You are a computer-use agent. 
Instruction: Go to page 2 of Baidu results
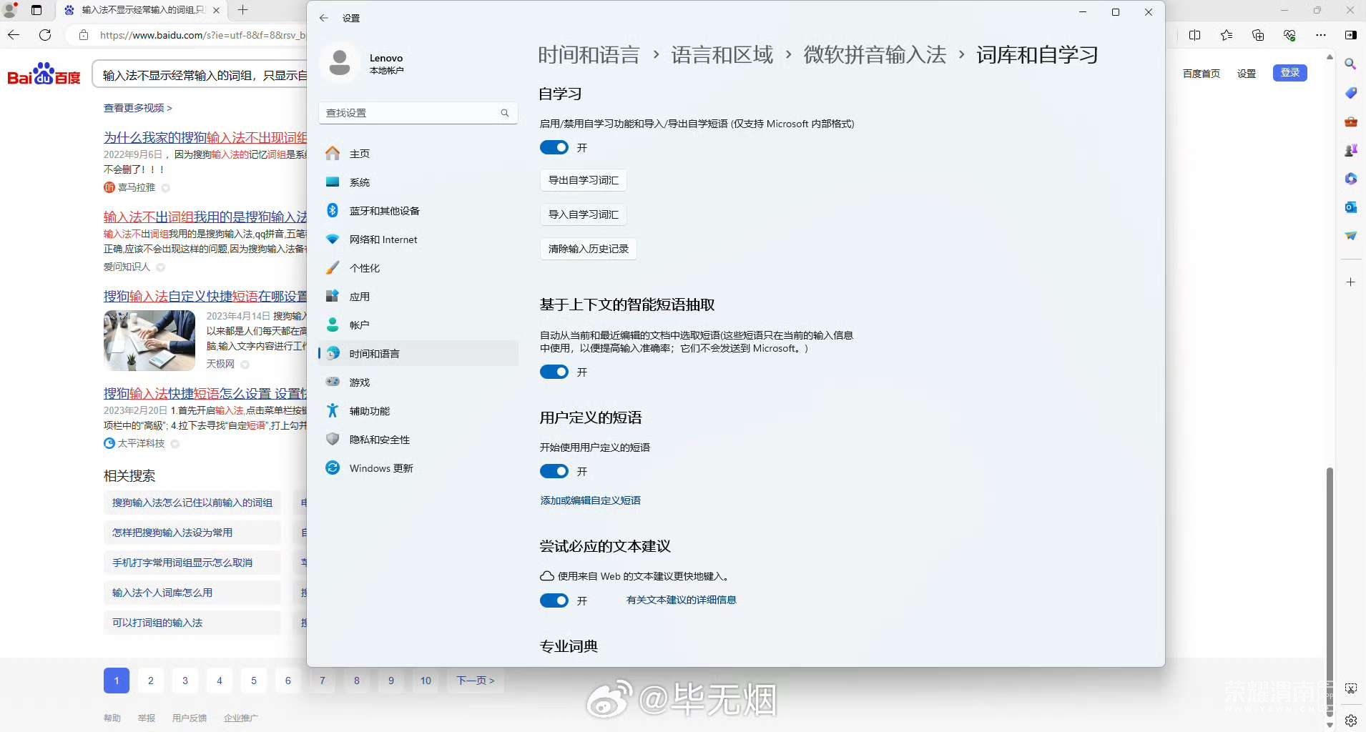click(x=151, y=681)
